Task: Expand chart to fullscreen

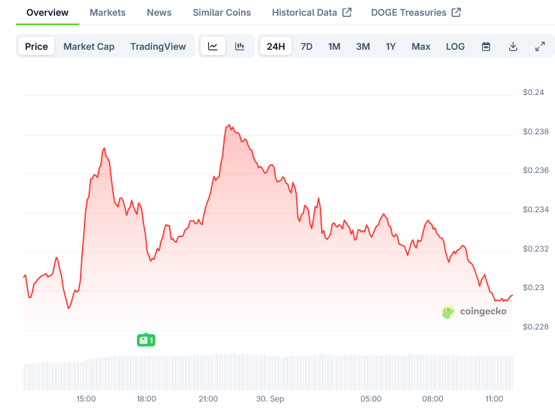Action: tap(540, 47)
